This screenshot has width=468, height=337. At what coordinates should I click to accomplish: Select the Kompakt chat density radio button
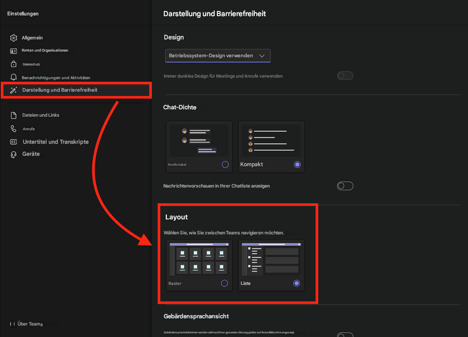(x=297, y=165)
